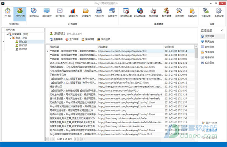Screen dimensions: 227x147
Task: Open 网站黑名单 globe blacklist icon
Action: pyautogui.click(x=140, y=12)
